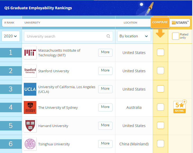Check the compare box for MIT
Screen dimensions: 193x153
click(160, 52)
